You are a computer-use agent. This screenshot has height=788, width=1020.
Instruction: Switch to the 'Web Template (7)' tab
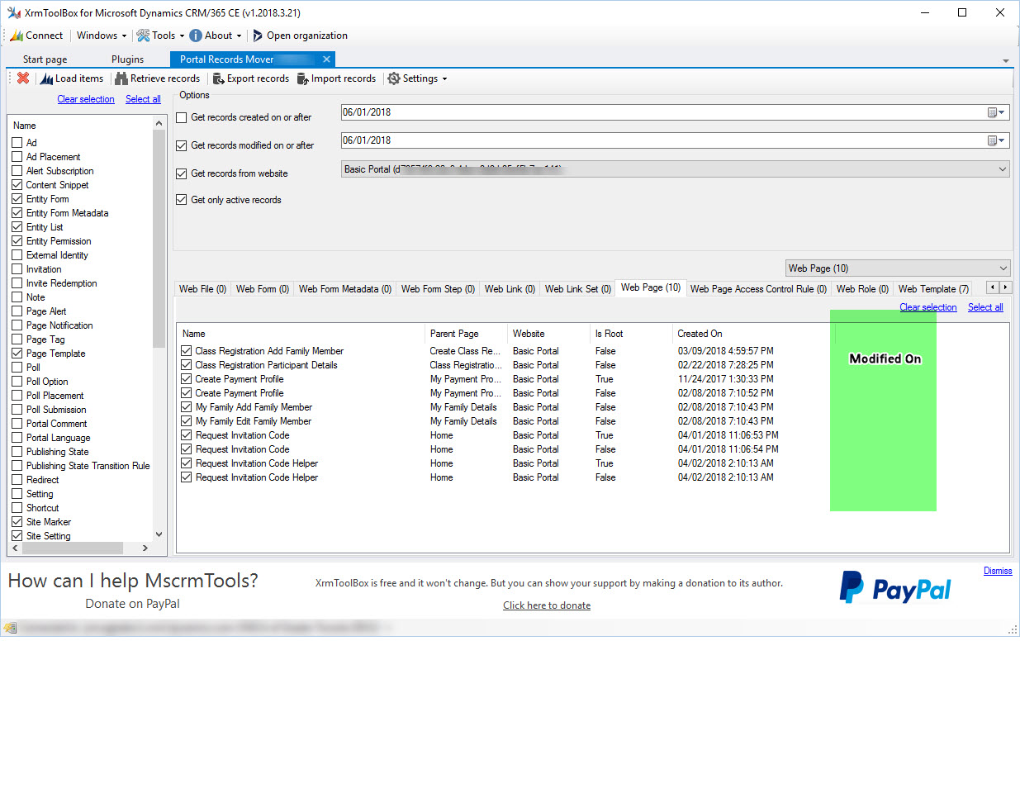(933, 287)
